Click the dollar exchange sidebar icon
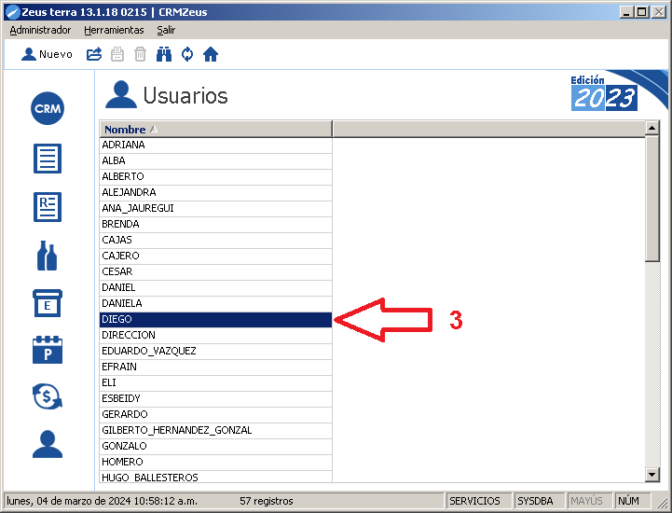Viewport: 672px width, 513px height. tap(48, 396)
